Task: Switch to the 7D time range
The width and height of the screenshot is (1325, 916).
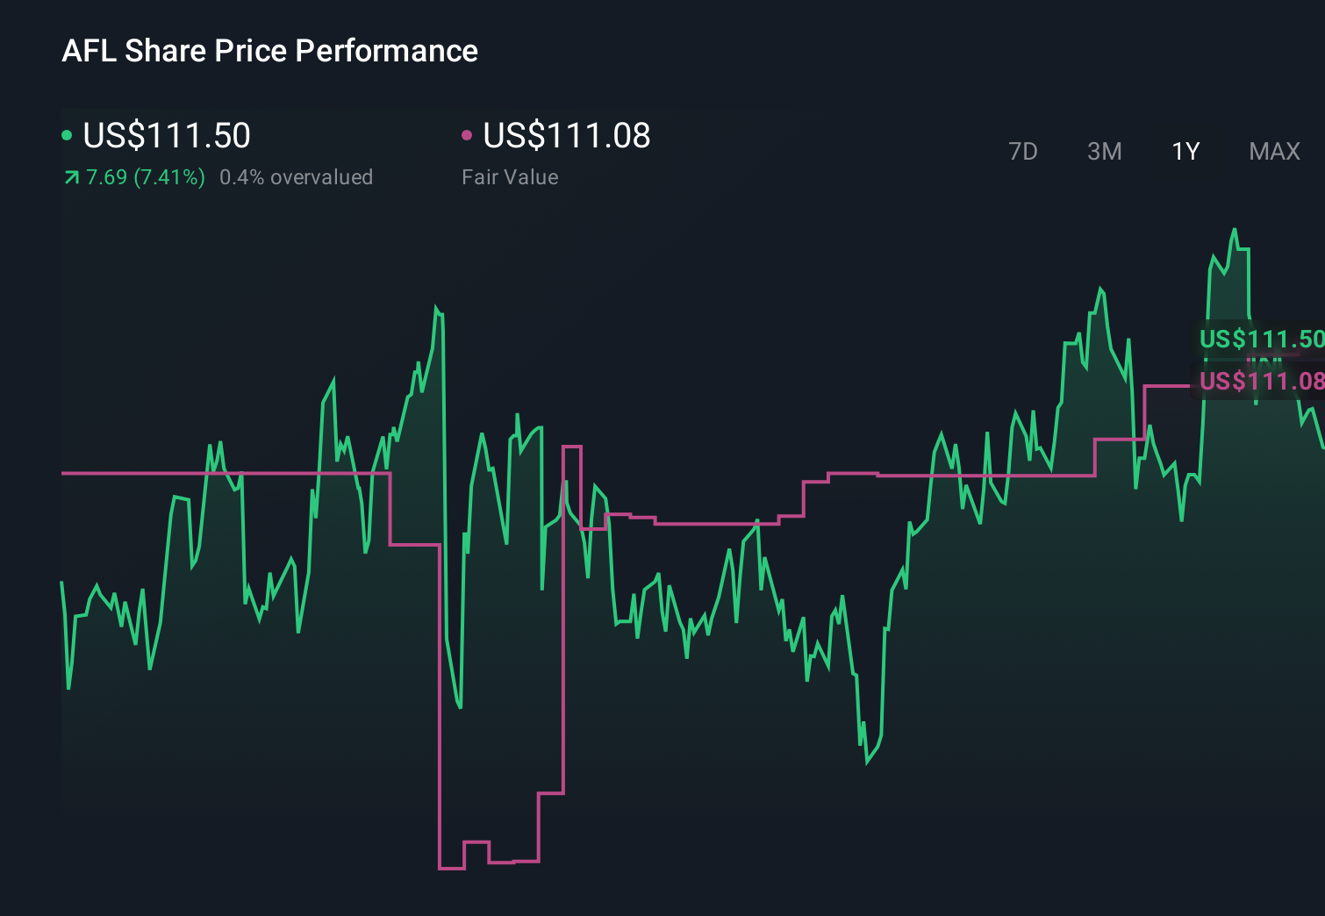Action: point(1023,151)
